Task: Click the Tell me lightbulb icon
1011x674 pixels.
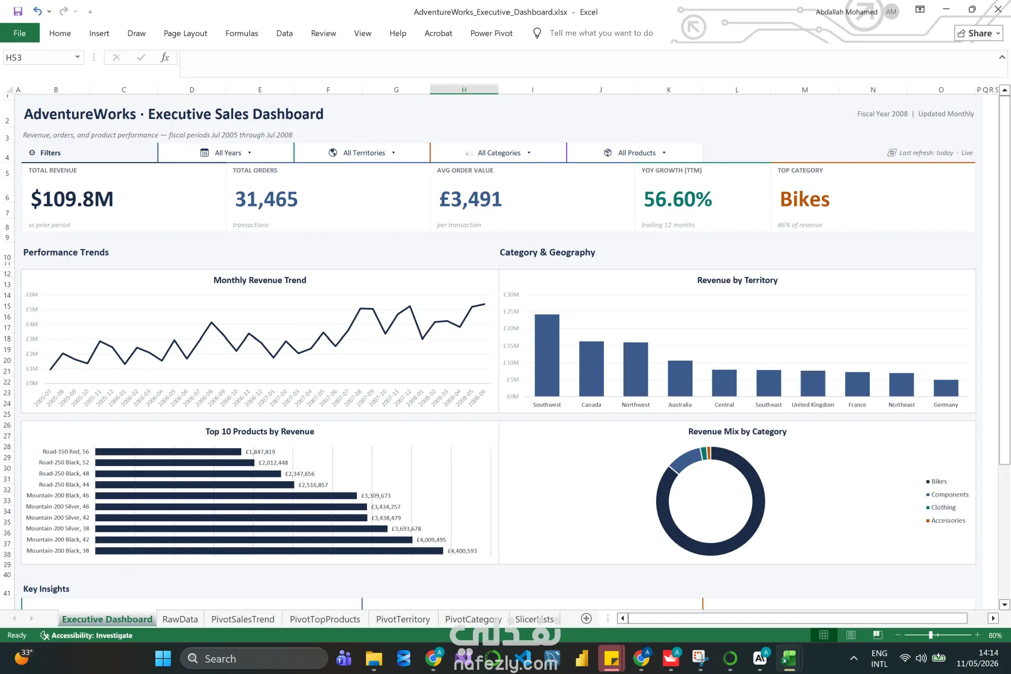Action: pyautogui.click(x=537, y=33)
